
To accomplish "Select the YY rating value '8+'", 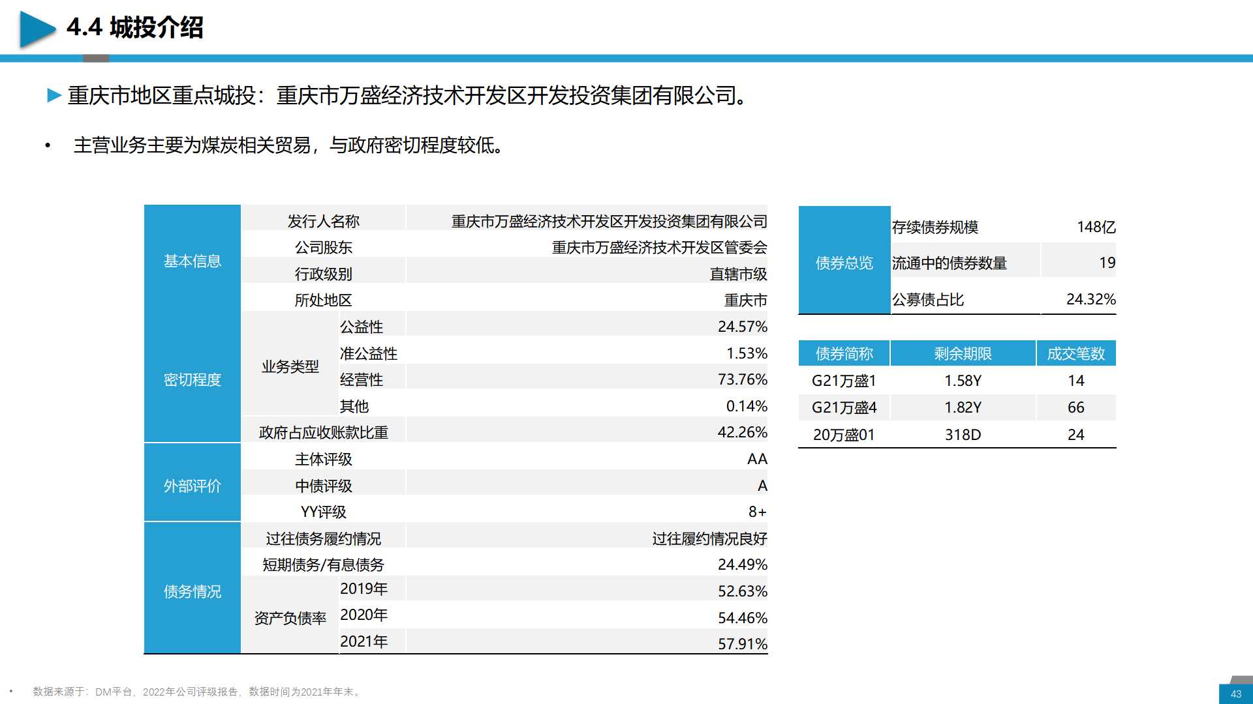I will (x=758, y=512).
